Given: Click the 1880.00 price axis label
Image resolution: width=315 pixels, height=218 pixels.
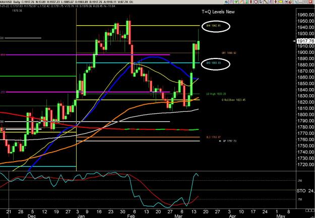Looking at the screenshot, I should 305,64.
